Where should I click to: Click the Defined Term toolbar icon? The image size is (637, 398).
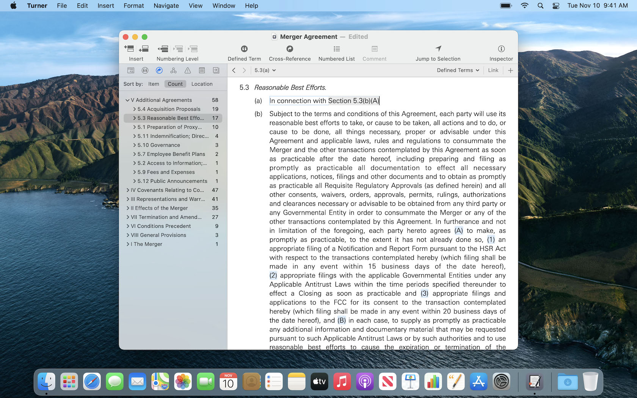(244, 49)
